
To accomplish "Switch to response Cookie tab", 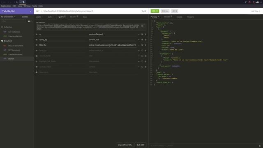I will (179, 17).
